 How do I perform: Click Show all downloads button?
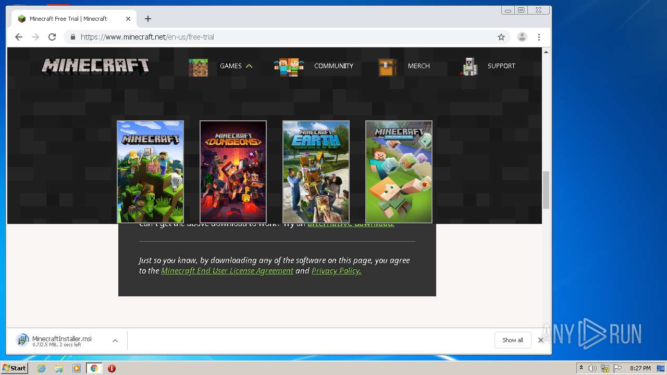[513, 340]
